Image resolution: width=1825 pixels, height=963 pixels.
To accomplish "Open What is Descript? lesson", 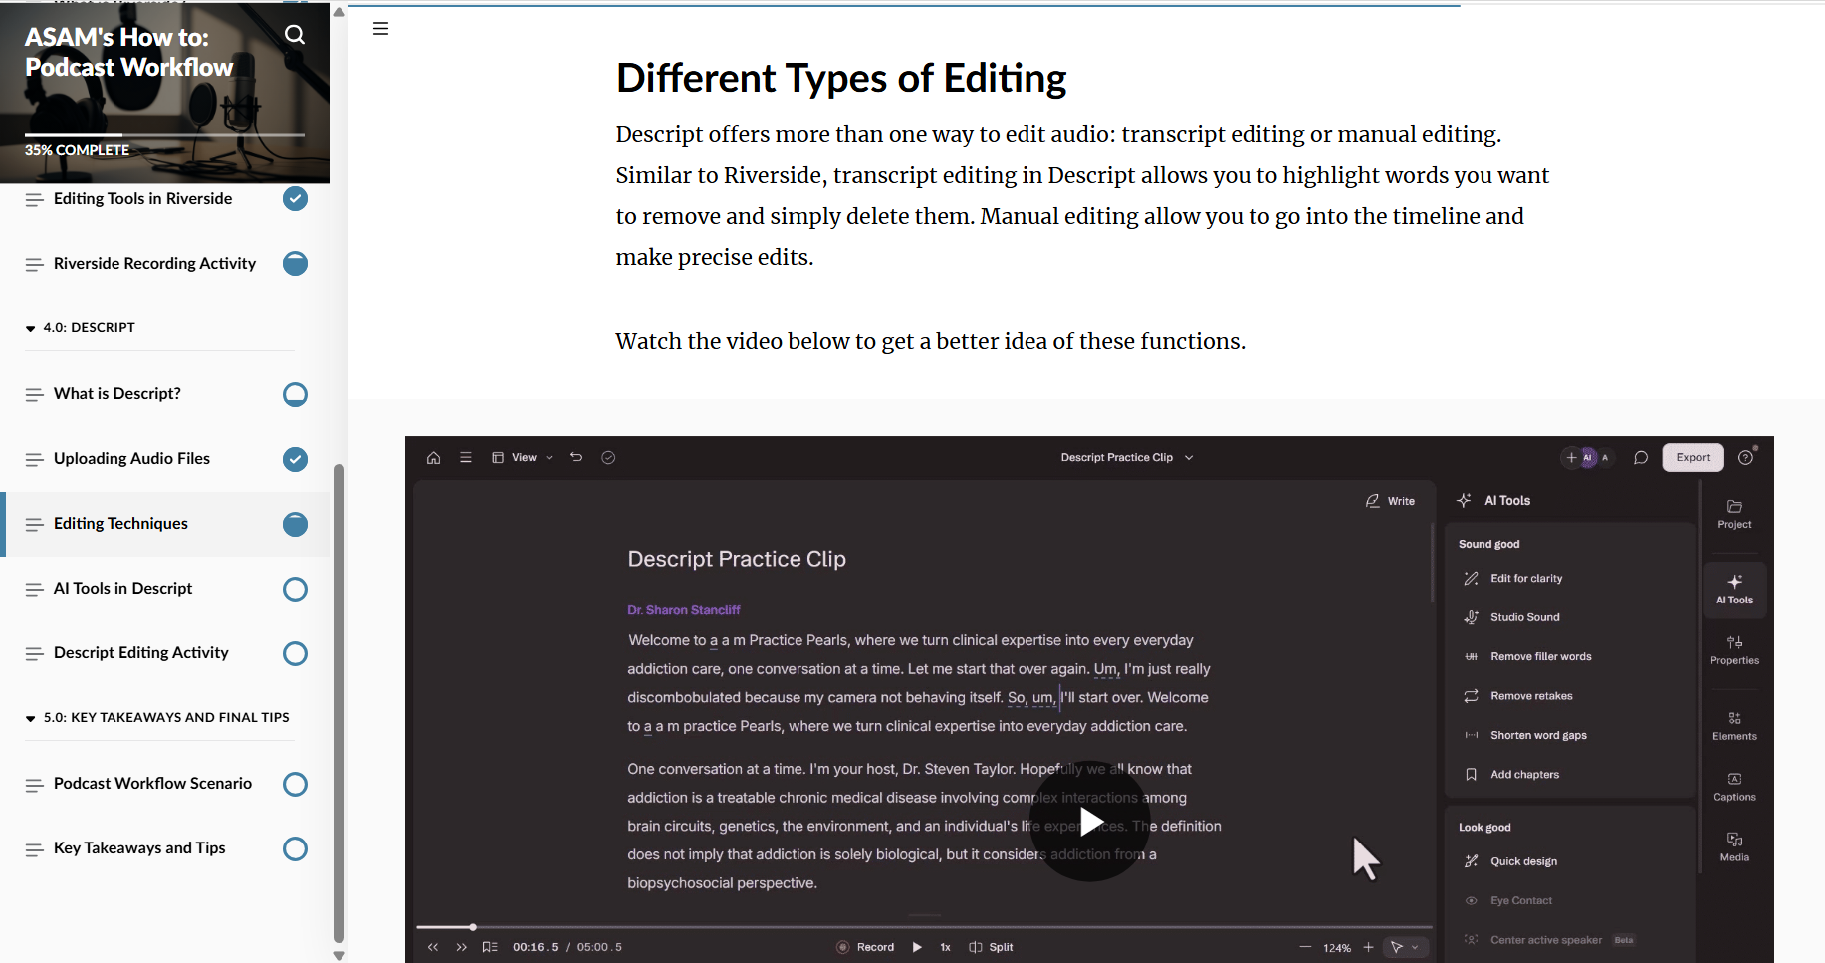I will [117, 394].
